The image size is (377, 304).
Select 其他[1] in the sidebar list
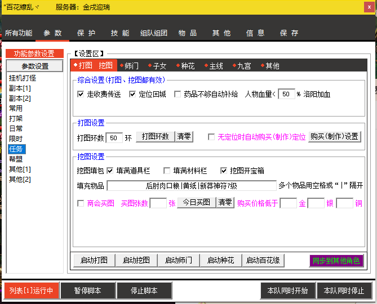point(20,169)
